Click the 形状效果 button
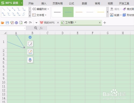 (128, 15)
